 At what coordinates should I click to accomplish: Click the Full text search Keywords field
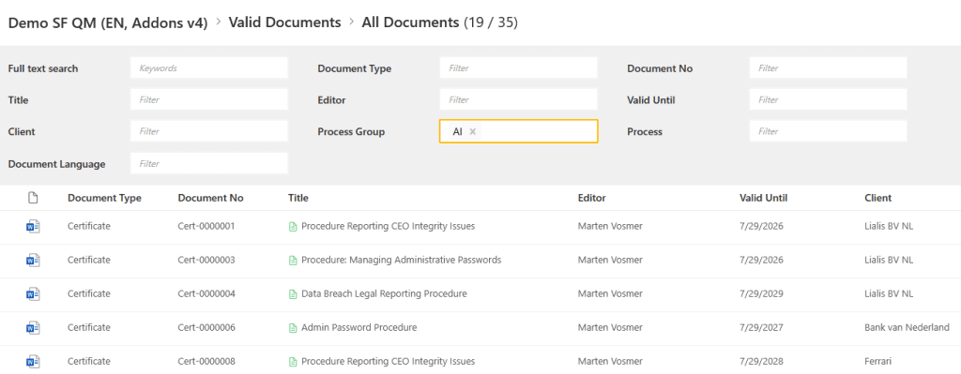pyautogui.click(x=209, y=67)
